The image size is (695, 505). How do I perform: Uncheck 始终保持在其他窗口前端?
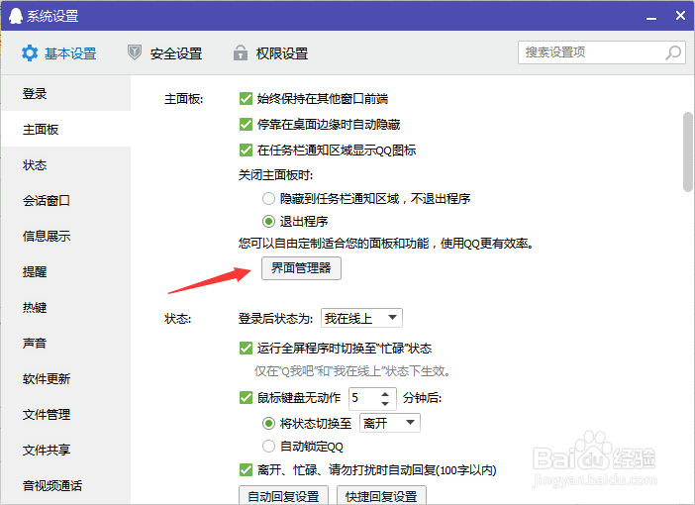(246, 98)
